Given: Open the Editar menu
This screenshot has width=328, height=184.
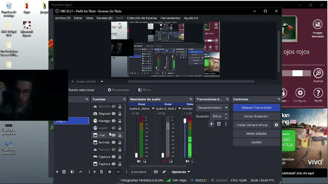Looking at the screenshot, I should pos(78,18).
